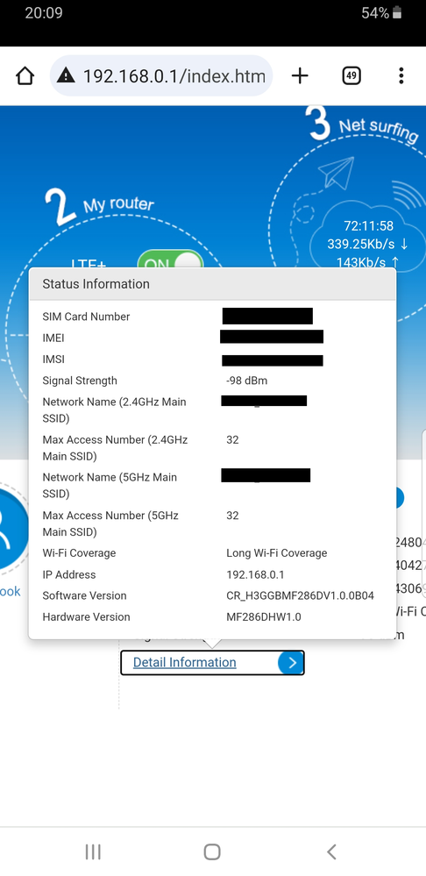Click the My router heading
The height and width of the screenshot is (876, 426).
[x=118, y=204]
